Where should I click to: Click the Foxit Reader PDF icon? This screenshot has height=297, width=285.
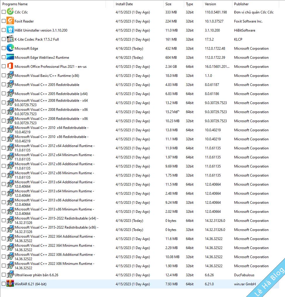10,21
